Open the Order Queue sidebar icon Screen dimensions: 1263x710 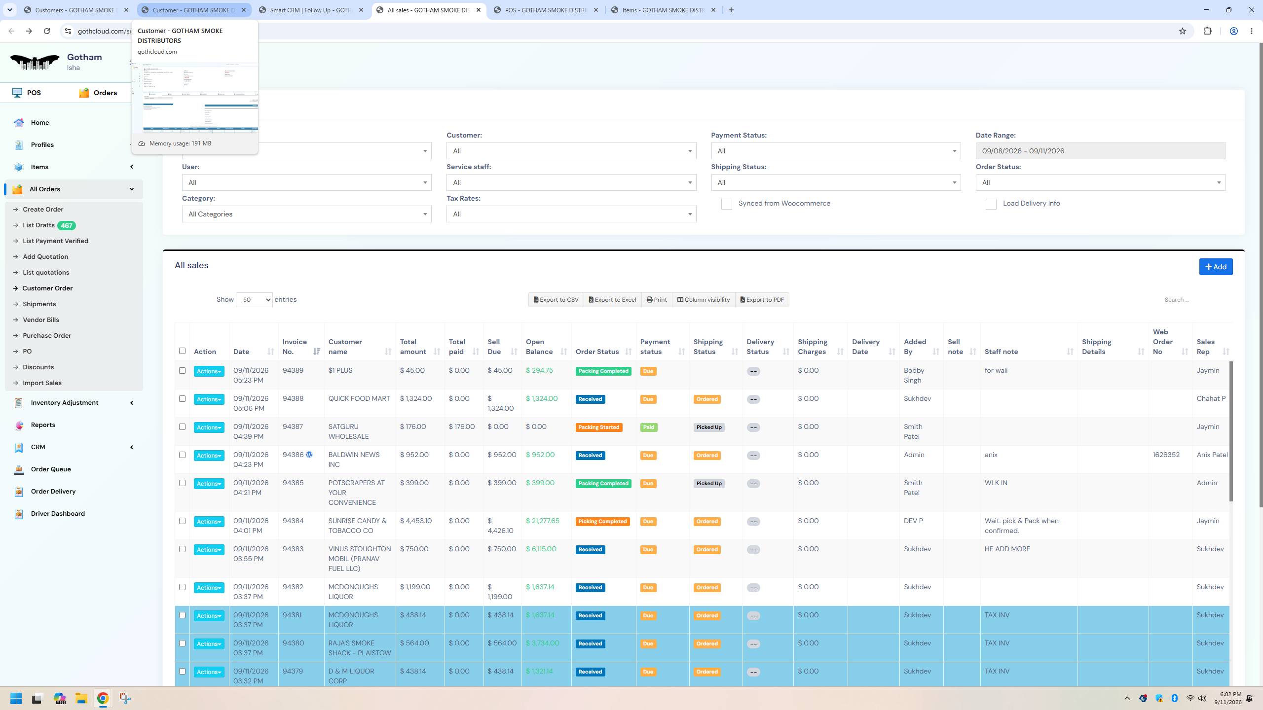coord(19,469)
